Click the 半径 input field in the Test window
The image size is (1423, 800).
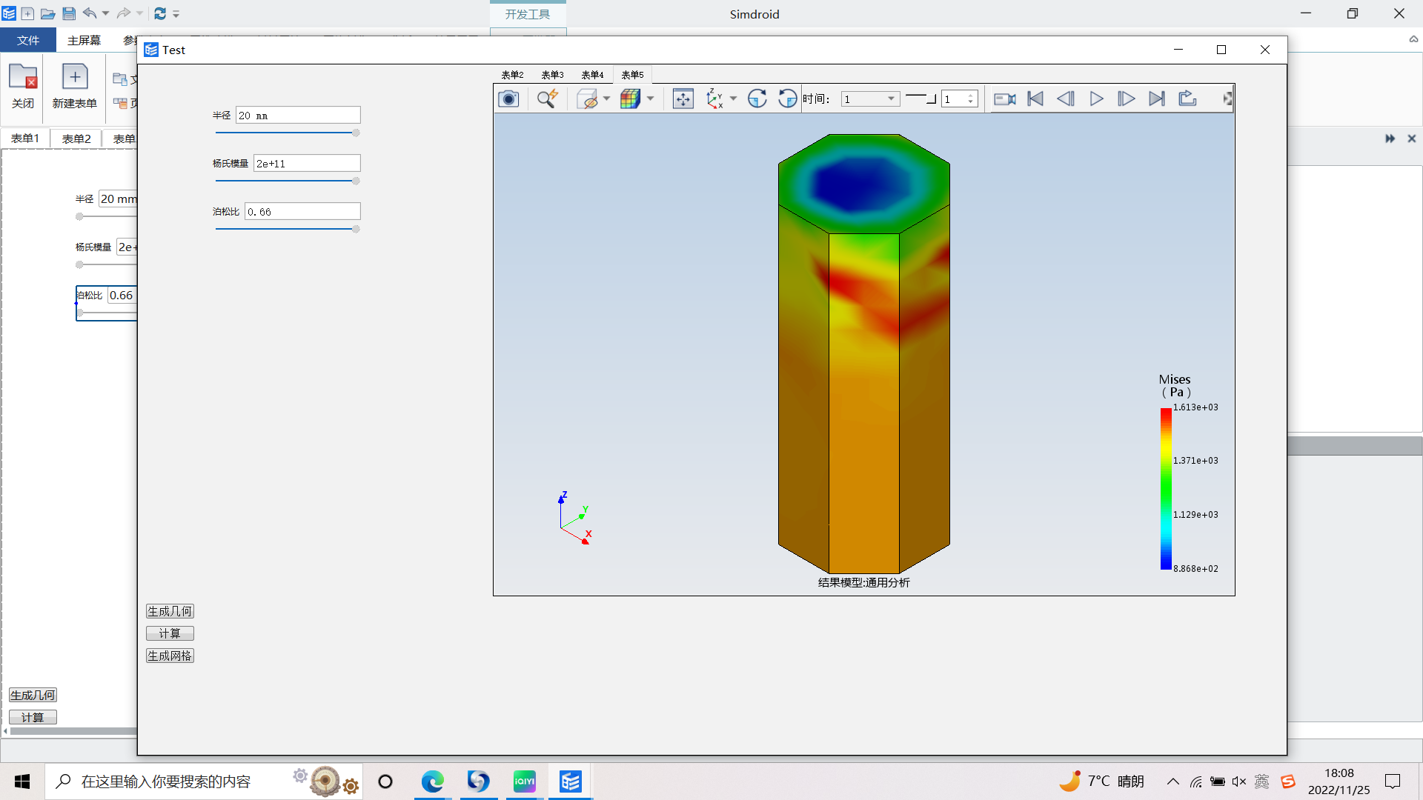coord(298,116)
